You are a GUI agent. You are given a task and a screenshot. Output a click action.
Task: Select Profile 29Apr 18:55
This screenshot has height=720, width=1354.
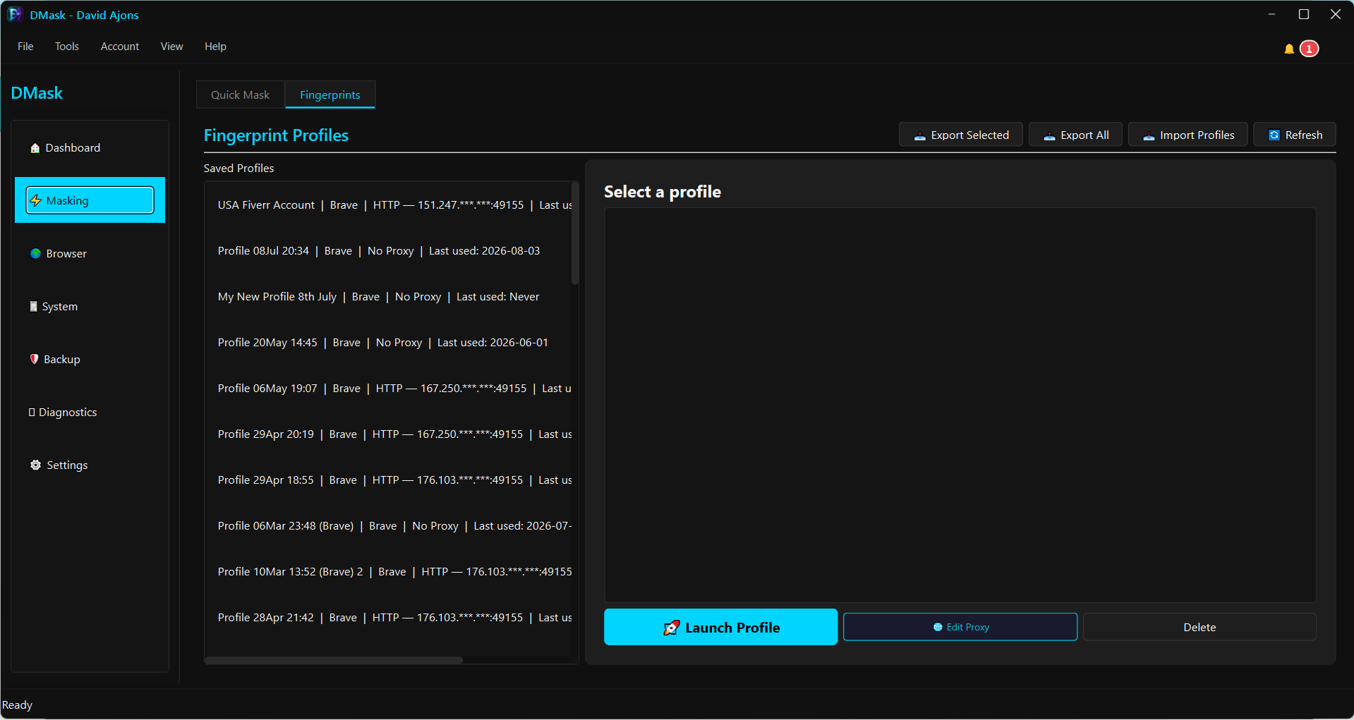coord(388,480)
